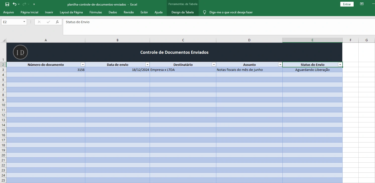Click the Customize Quick Access Toolbar icon
Viewport: 375px width, 183px height.
coord(34,4)
